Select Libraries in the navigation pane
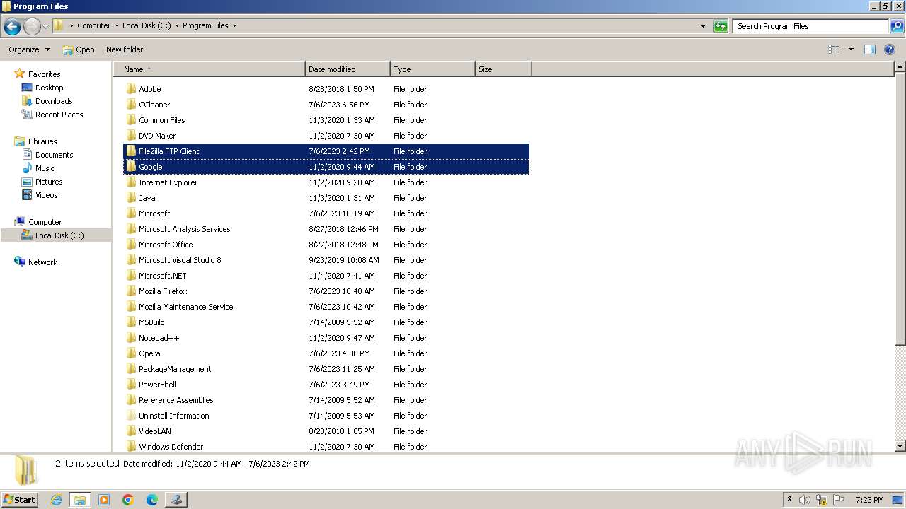906x509 pixels. (x=42, y=141)
